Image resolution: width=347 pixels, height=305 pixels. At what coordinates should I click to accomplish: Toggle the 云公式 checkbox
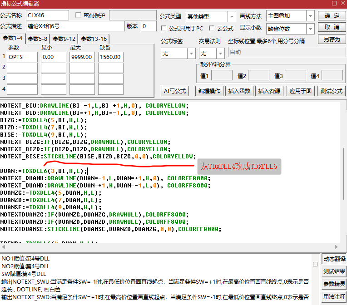click(212, 28)
